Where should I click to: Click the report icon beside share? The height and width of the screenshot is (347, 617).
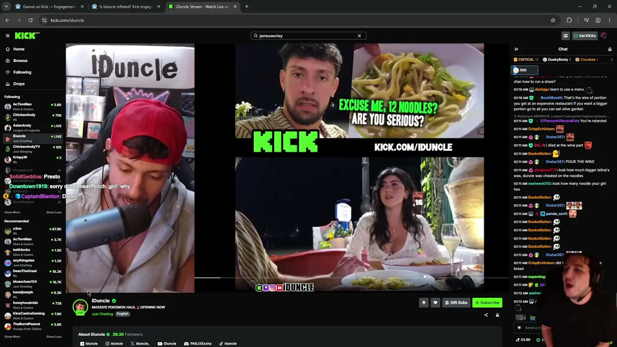click(x=497, y=315)
